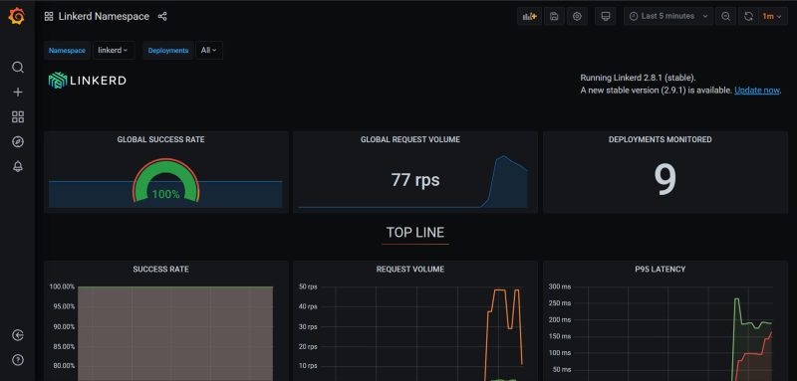The width and height of the screenshot is (797, 381).
Task: Refresh the dashboard with the refresh icon
Action: click(748, 16)
